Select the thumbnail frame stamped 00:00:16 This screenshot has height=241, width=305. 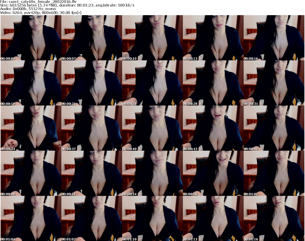pyautogui.click(x=274, y=38)
